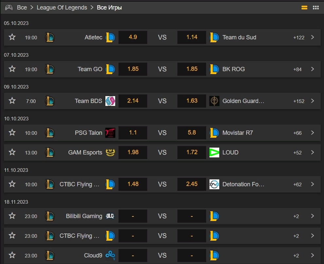Click the gamepad icon in breadcrumb

pos(9,7)
